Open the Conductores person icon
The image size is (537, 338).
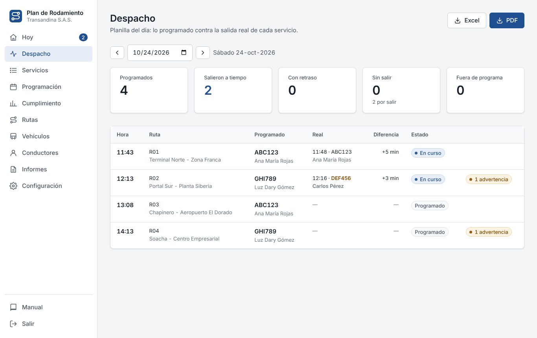[13, 153]
